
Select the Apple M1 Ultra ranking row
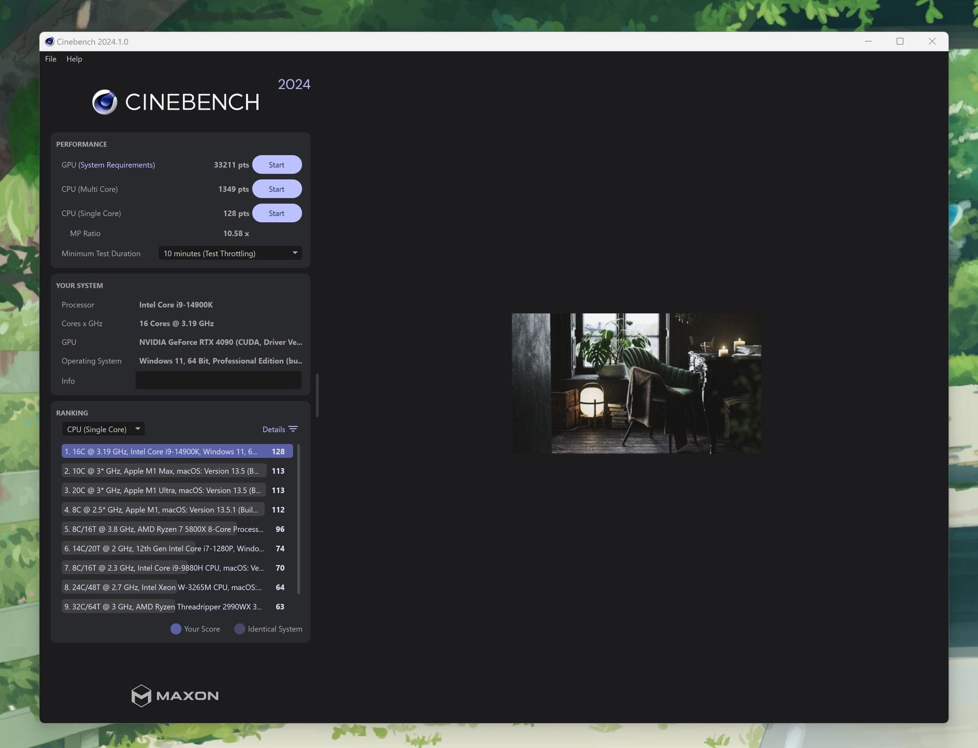pyautogui.click(x=177, y=490)
